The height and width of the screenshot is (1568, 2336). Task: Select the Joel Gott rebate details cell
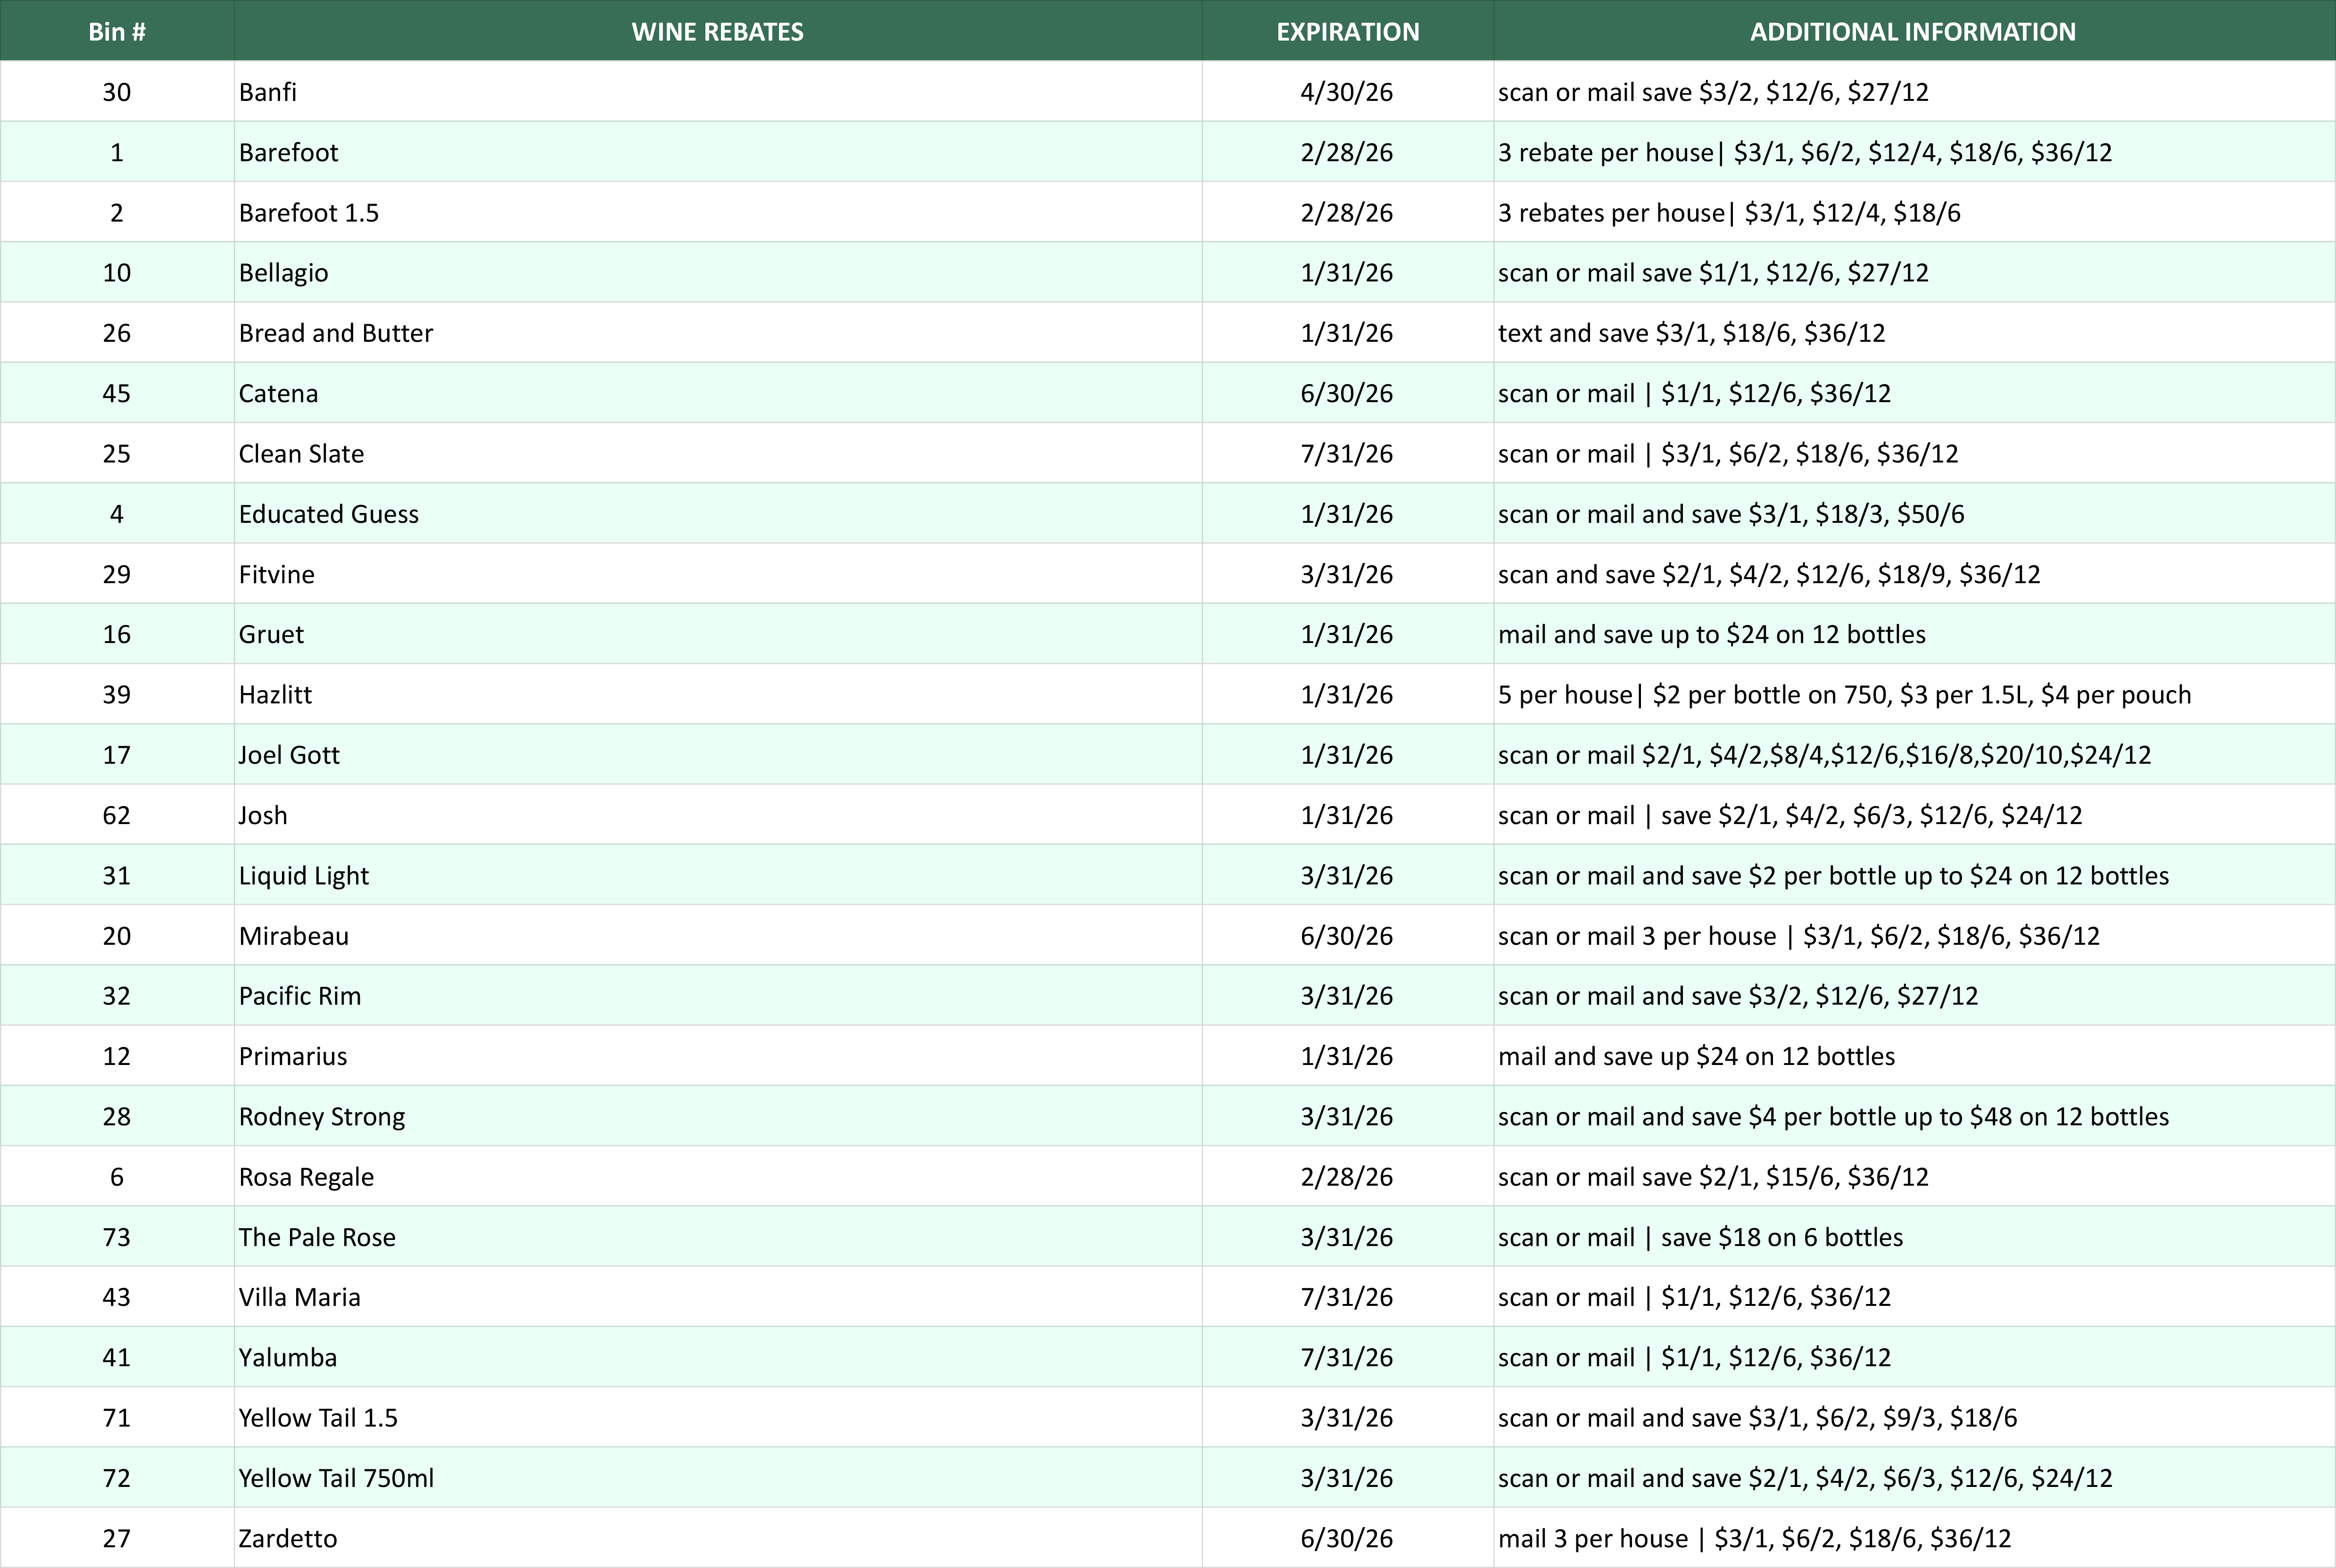(1824, 755)
